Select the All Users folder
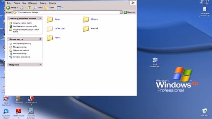212x119 pixels. pyautogui.click(x=90, y=19)
